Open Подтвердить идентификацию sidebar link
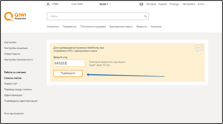The image size is (223, 124). pos(21,101)
